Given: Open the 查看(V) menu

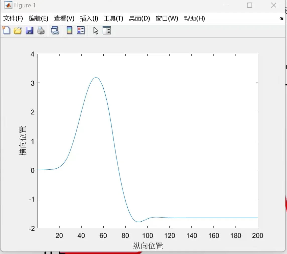Looking at the screenshot, I should tap(64, 18).
